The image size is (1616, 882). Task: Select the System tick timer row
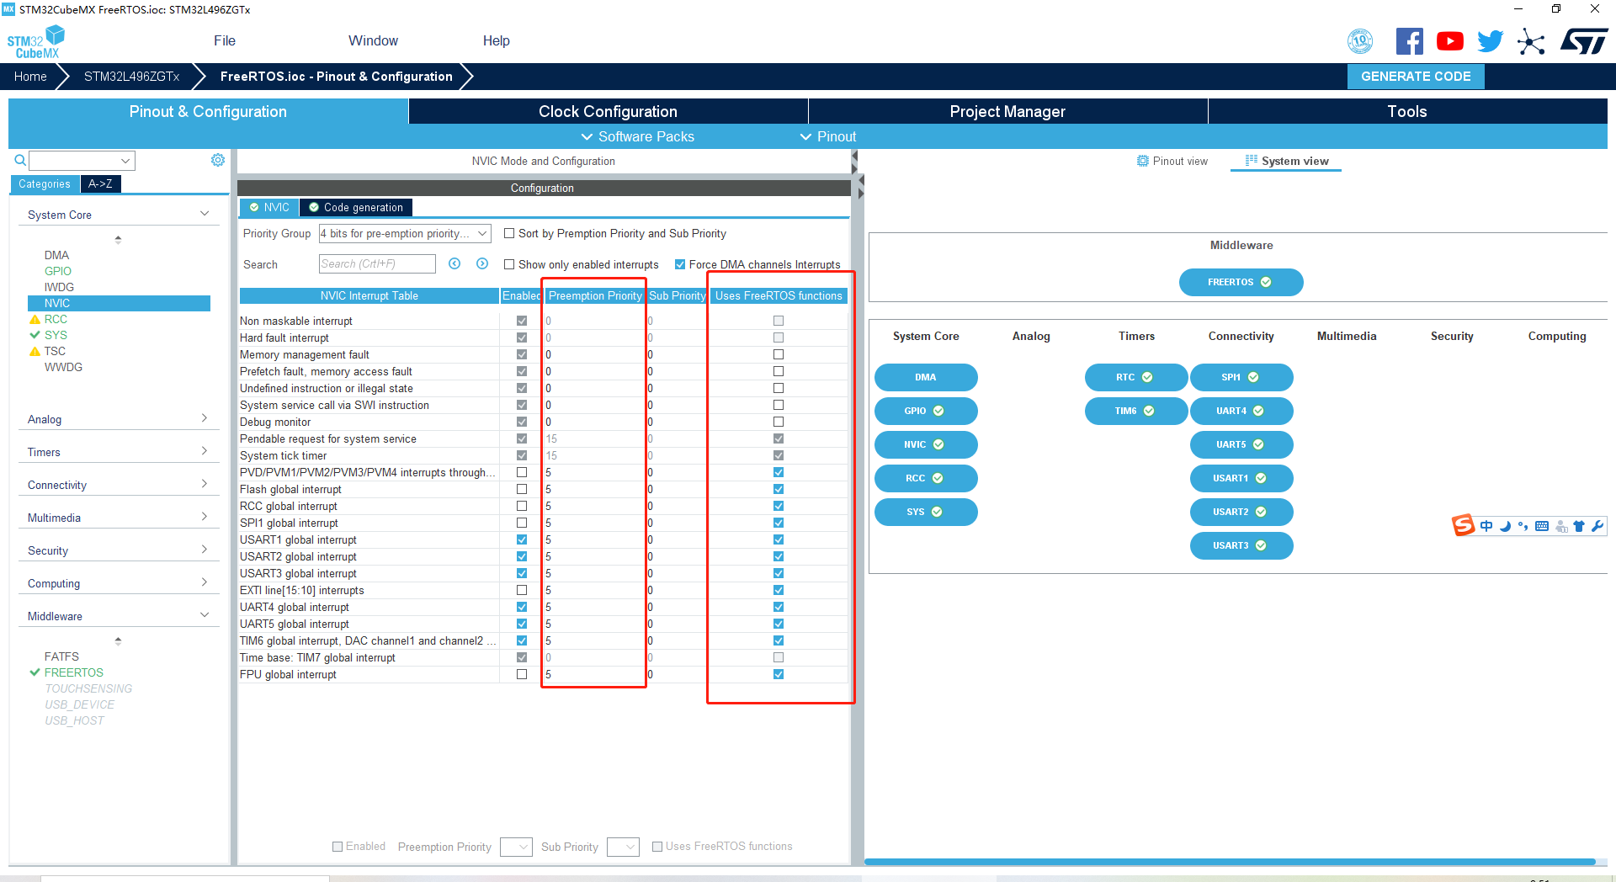543,455
